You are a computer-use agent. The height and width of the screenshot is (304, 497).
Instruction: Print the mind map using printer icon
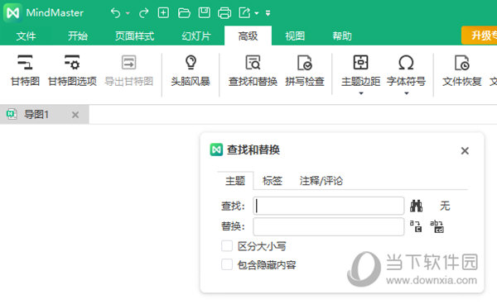click(224, 13)
